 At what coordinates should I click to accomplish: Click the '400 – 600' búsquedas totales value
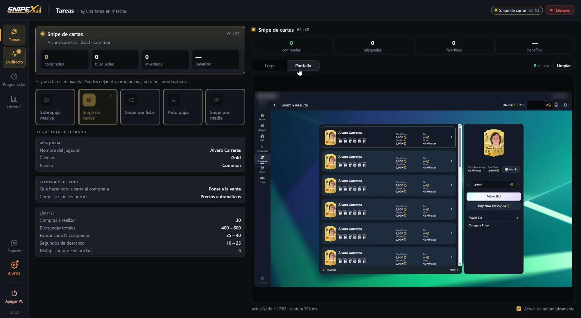[231, 228]
